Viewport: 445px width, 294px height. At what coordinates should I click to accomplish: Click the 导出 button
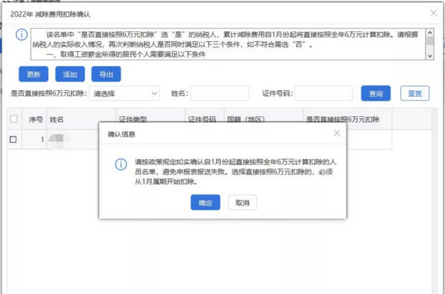(106, 74)
